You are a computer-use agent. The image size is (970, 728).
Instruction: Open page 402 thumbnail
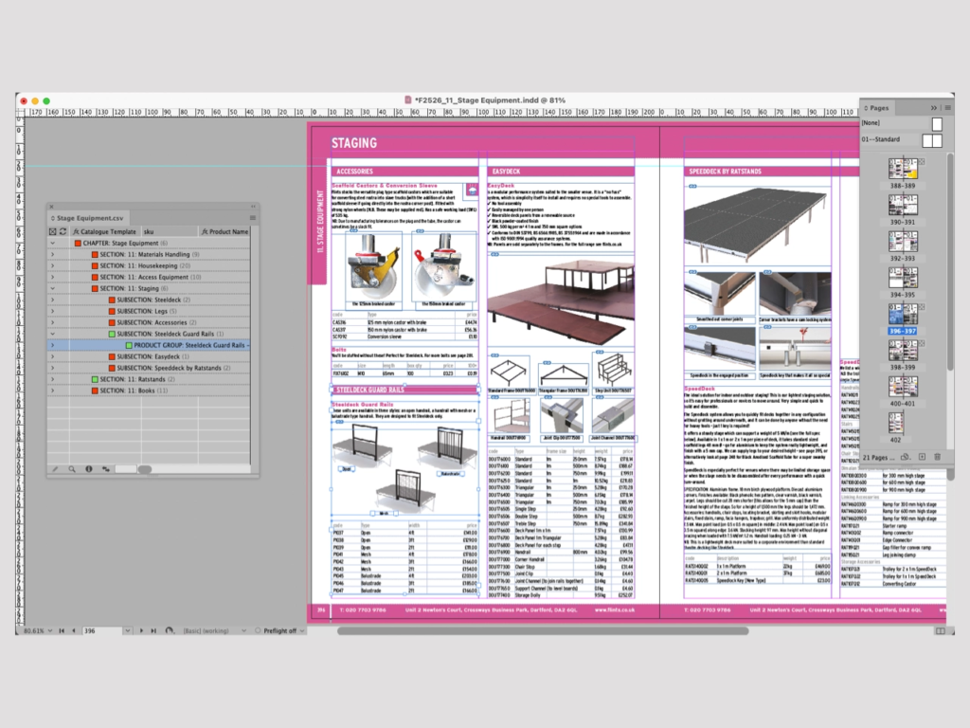pos(896,424)
